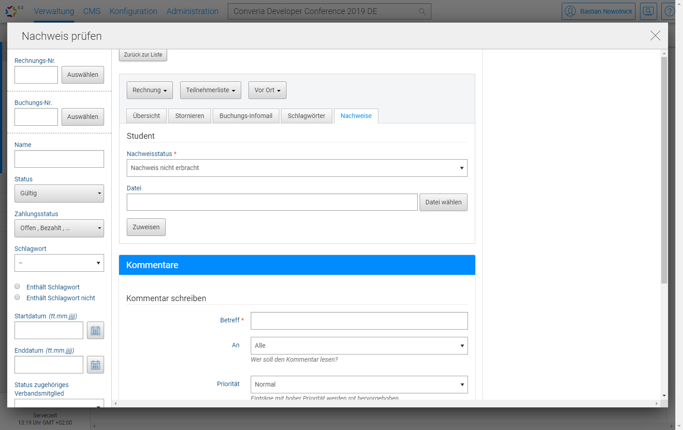Viewport: 683px width, 430px height.
Task: Click the monitor preview icon
Action: click(648, 11)
